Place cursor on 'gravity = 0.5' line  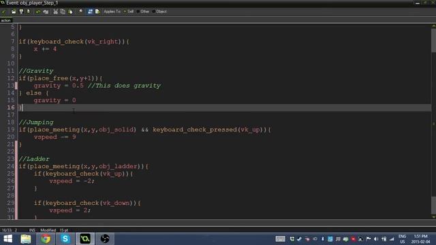[59, 86]
